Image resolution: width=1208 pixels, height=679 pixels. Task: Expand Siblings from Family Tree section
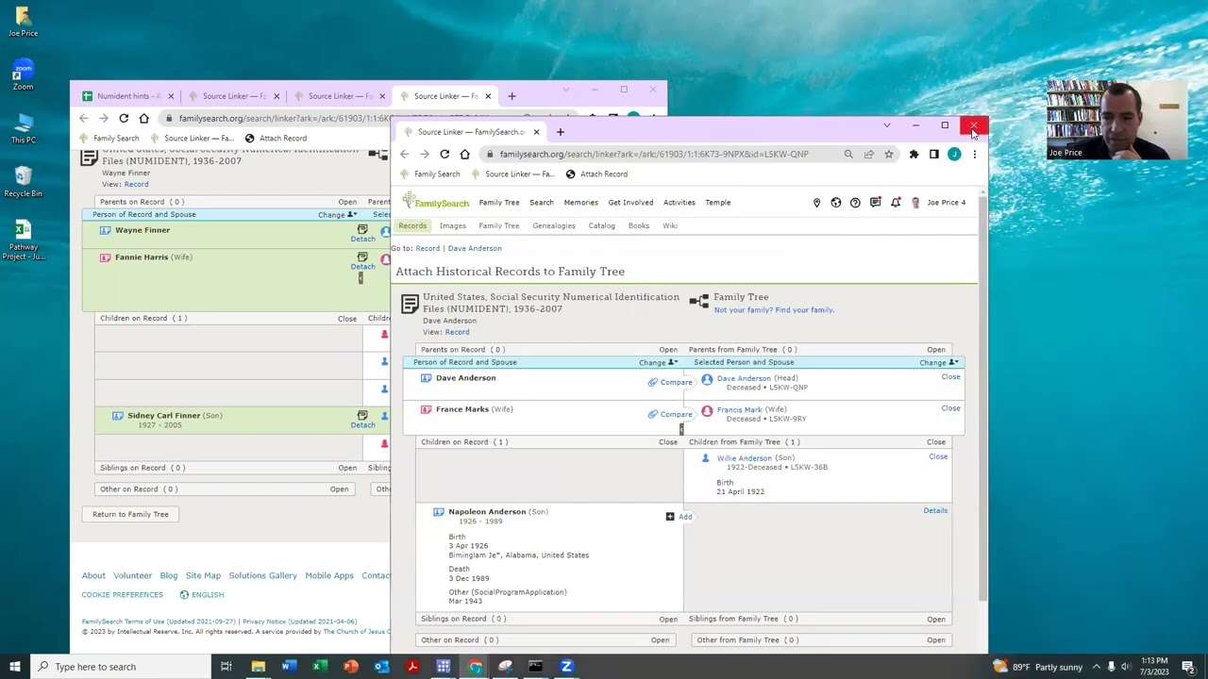coord(936,620)
